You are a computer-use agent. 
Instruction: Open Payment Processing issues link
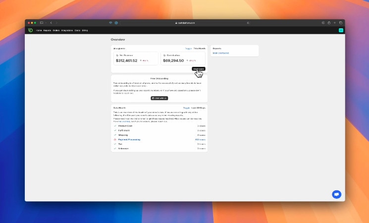(200, 140)
